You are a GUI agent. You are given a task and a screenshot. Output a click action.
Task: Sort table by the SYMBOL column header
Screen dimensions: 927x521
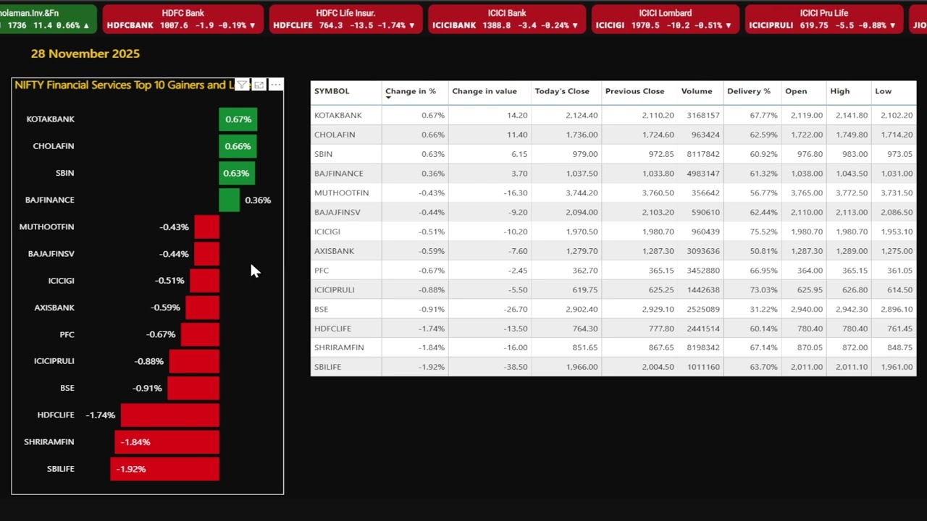point(332,91)
